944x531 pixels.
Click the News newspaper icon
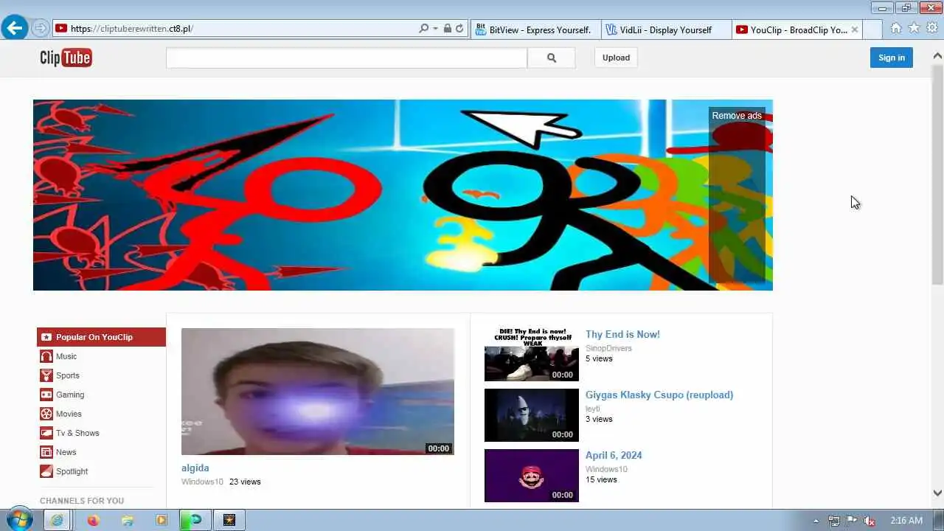[46, 452]
